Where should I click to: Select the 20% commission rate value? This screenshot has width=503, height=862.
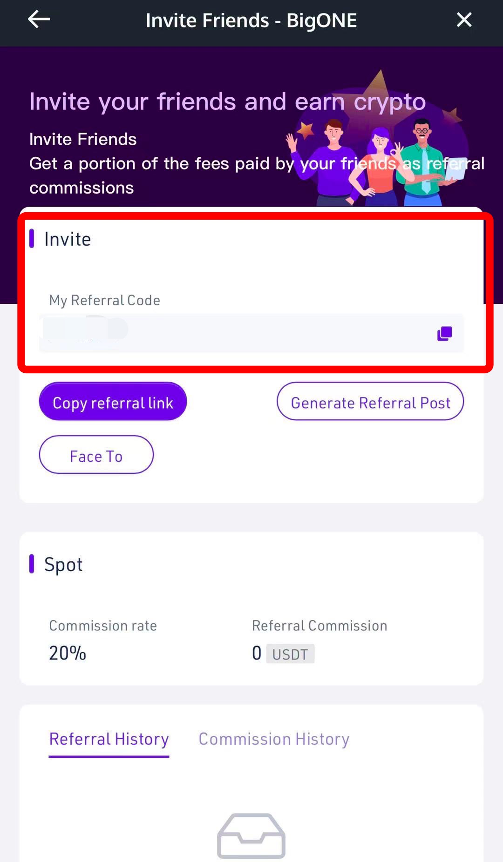(x=68, y=653)
